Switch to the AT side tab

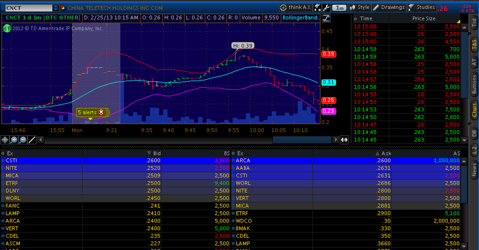click(474, 62)
